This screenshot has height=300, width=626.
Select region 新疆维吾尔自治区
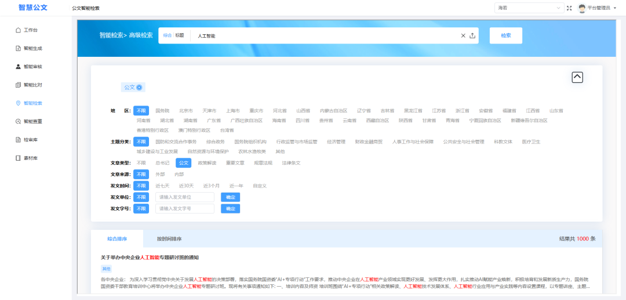coord(529,120)
